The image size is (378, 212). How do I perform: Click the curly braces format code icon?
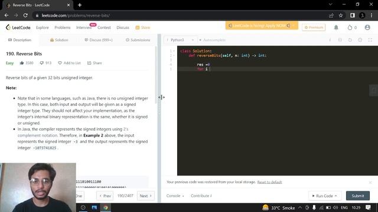pos(340,40)
